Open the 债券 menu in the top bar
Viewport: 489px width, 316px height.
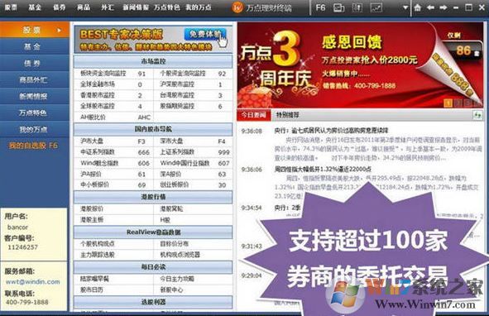coord(60,7)
